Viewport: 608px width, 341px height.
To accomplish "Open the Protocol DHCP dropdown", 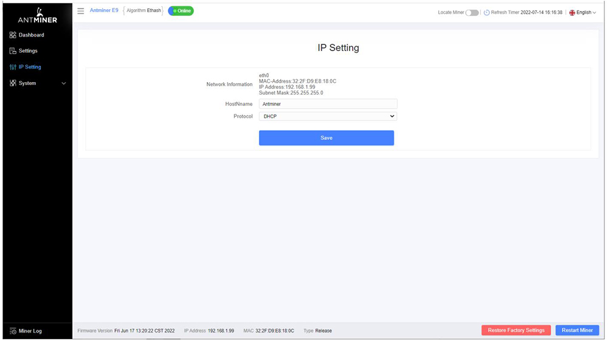I will click(x=328, y=116).
